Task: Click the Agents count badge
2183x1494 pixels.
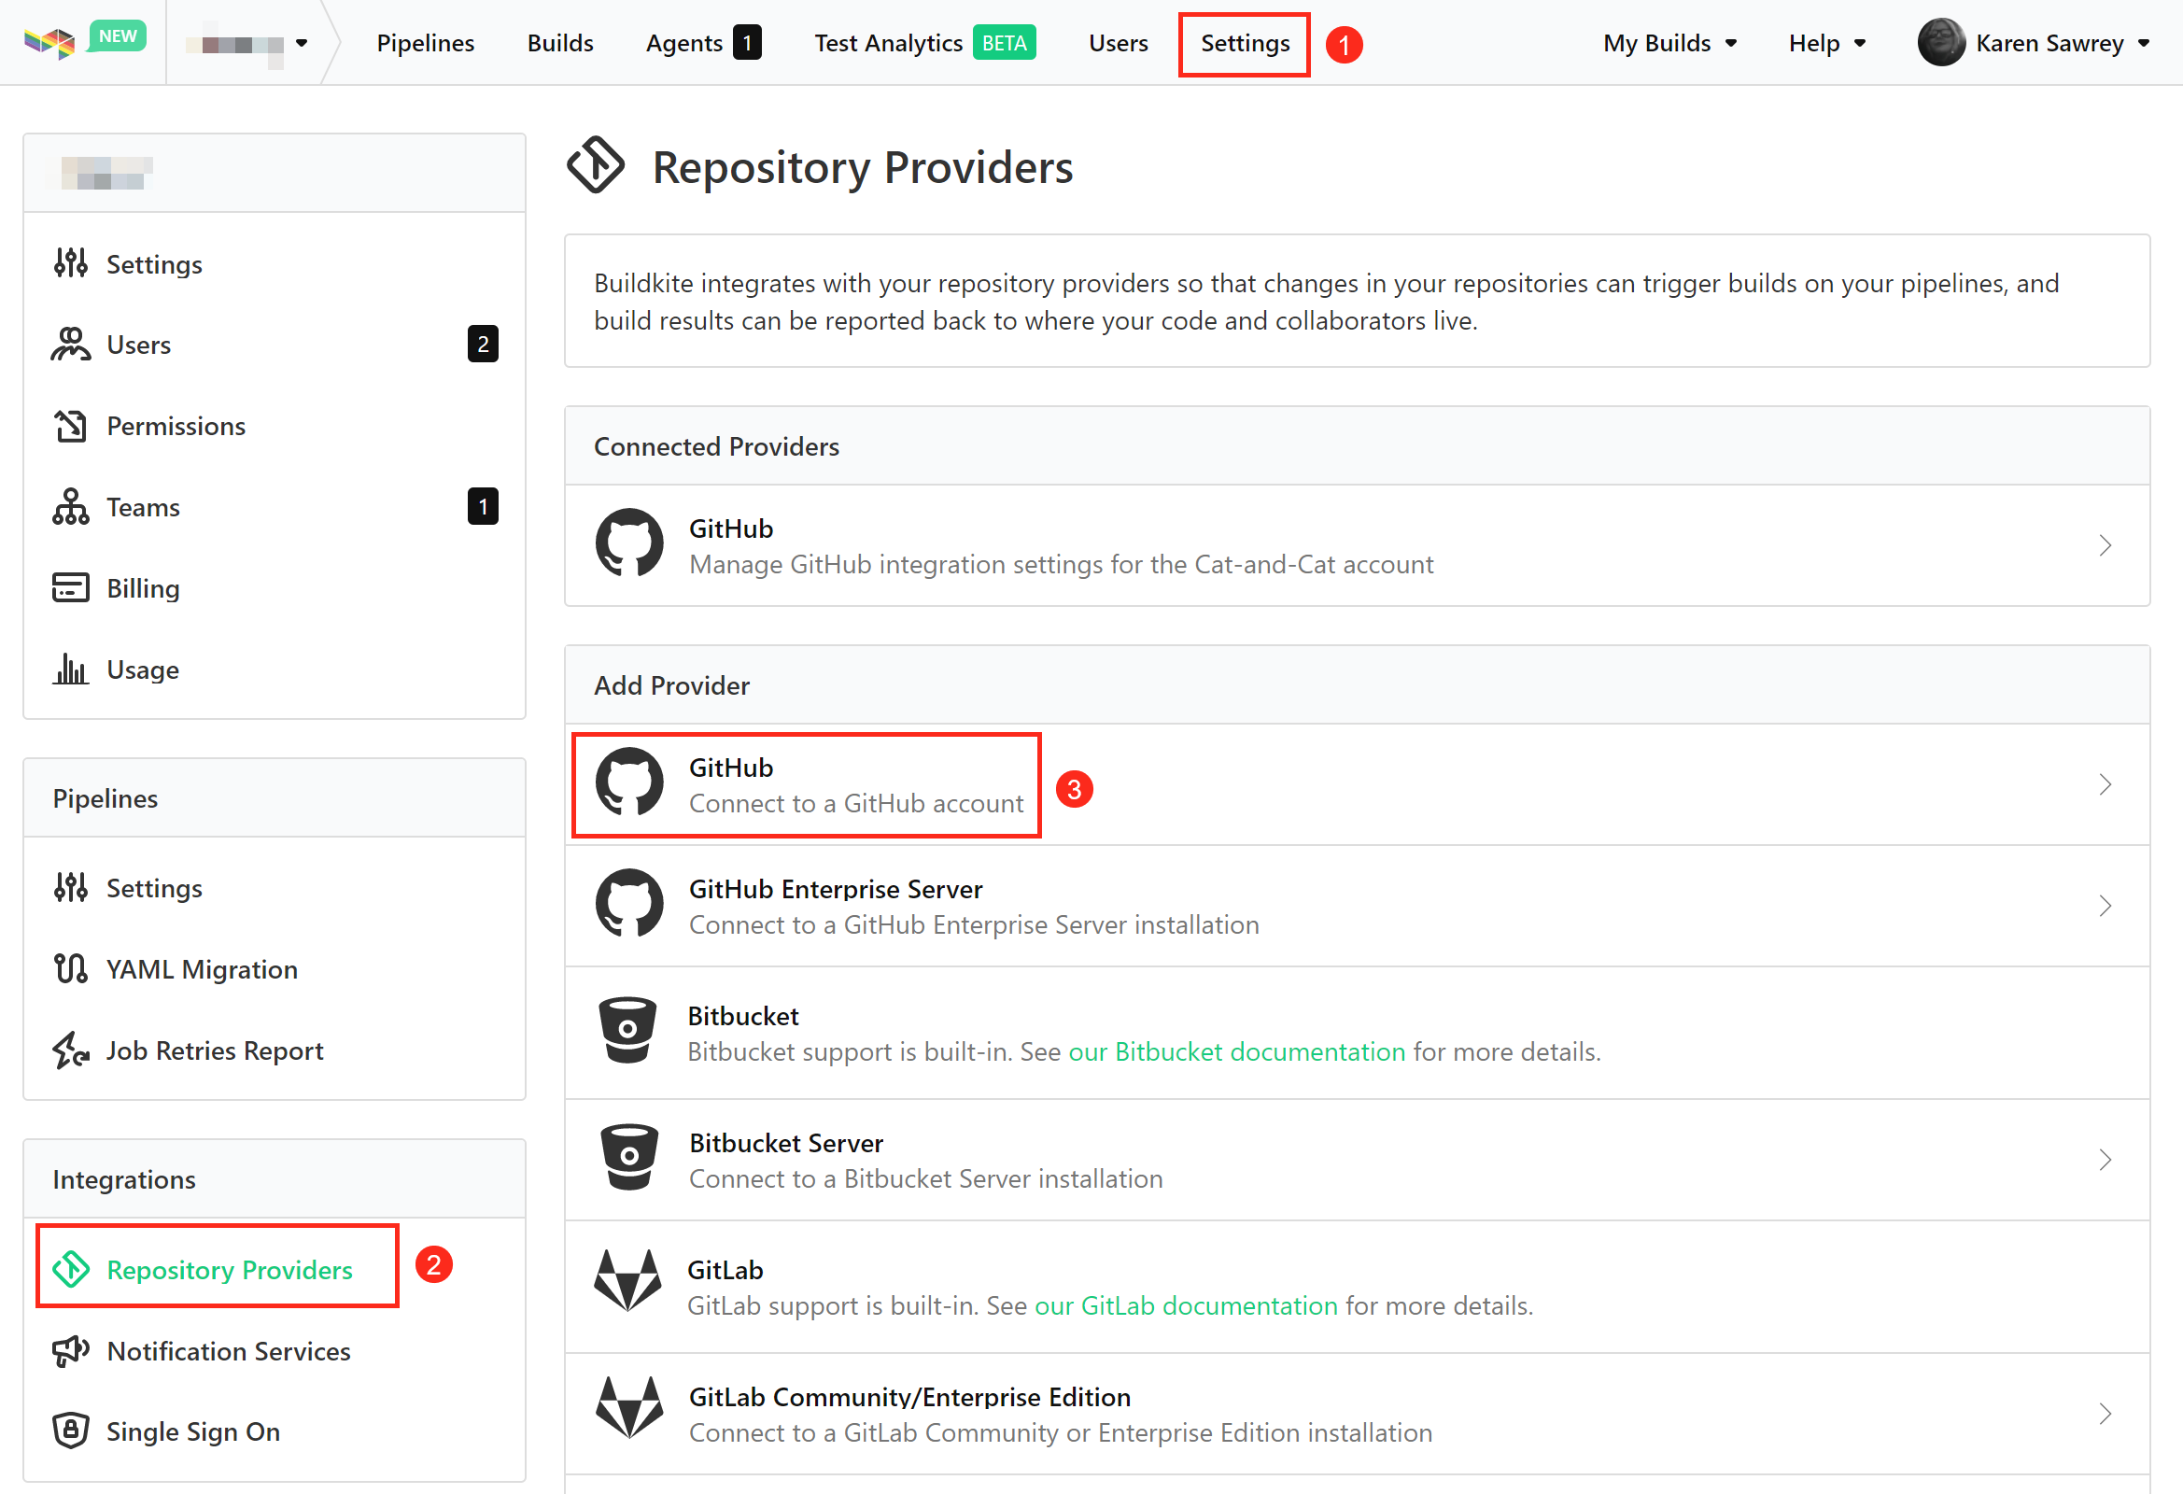Action: tap(747, 42)
